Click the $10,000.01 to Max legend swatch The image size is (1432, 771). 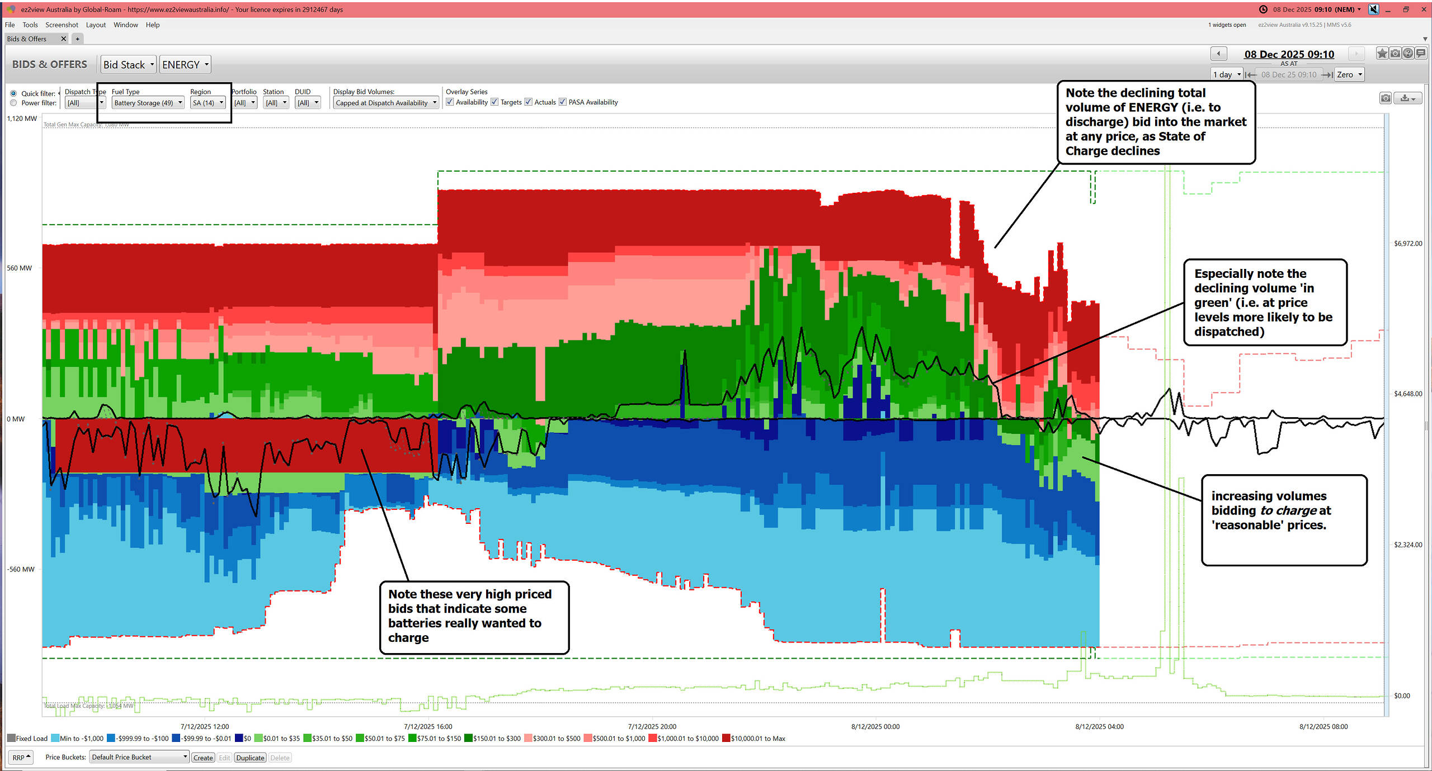click(x=726, y=739)
